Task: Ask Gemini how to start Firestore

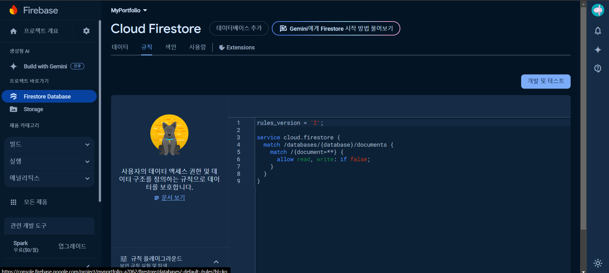Action: (336, 29)
